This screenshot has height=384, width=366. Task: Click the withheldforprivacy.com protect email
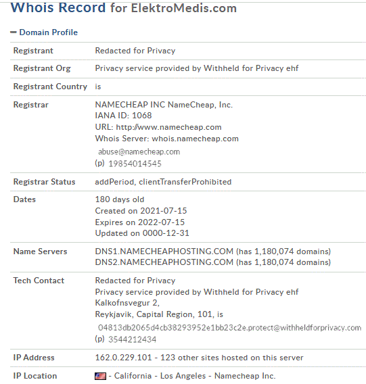pos(229,328)
